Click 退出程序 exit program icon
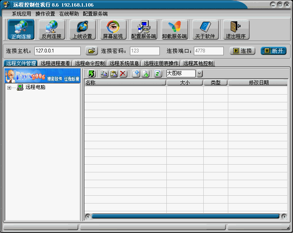The image size is (293, 233). pyautogui.click(x=236, y=29)
